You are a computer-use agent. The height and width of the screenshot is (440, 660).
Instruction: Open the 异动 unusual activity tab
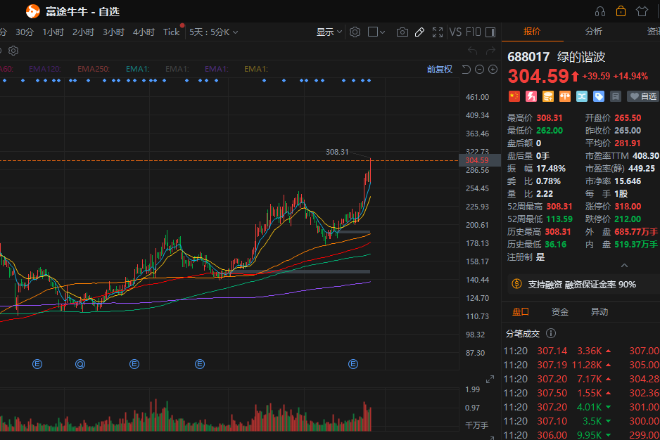599,311
